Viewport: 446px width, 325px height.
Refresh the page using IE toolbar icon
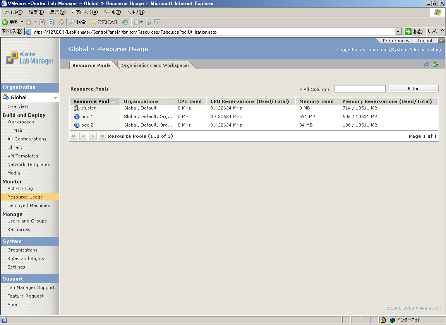(51, 22)
